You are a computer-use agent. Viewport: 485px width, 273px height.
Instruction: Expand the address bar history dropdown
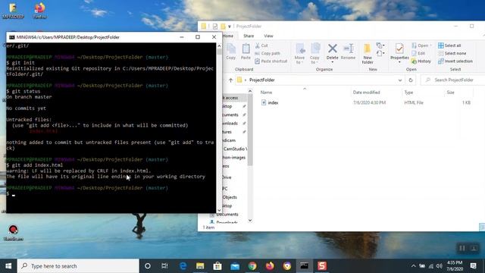[x=400, y=80]
